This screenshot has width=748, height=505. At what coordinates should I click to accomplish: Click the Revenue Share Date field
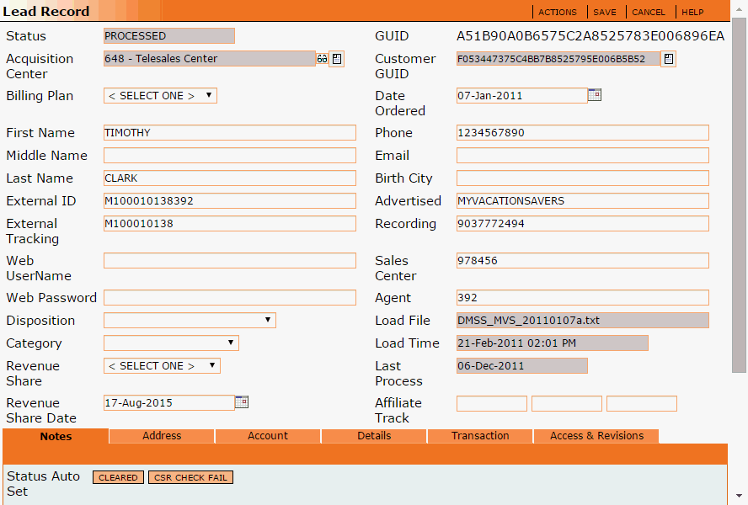[x=168, y=403]
